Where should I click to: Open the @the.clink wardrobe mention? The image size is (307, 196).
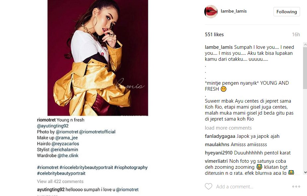(x=68, y=155)
